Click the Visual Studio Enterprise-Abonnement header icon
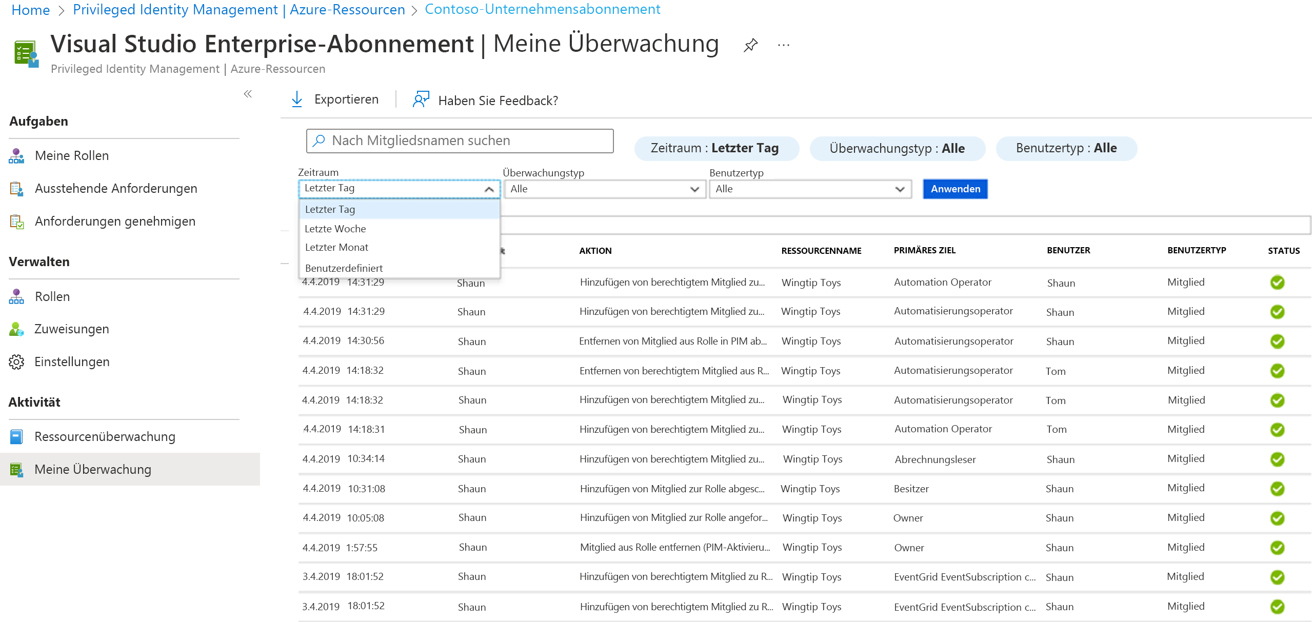Viewport: 1312px width, 622px height. (27, 53)
